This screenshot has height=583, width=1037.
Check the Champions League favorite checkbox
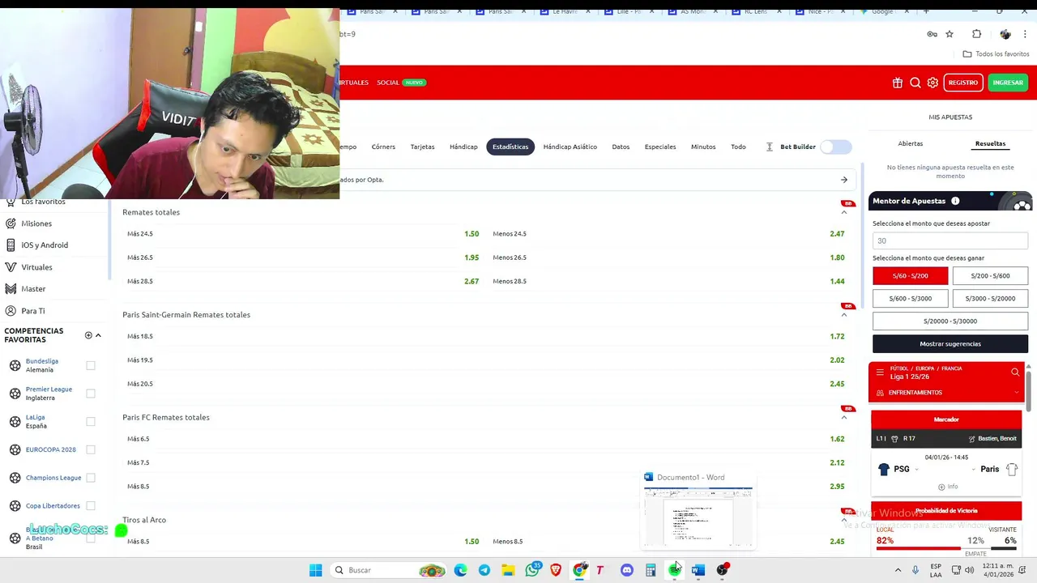[x=91, y=478]
